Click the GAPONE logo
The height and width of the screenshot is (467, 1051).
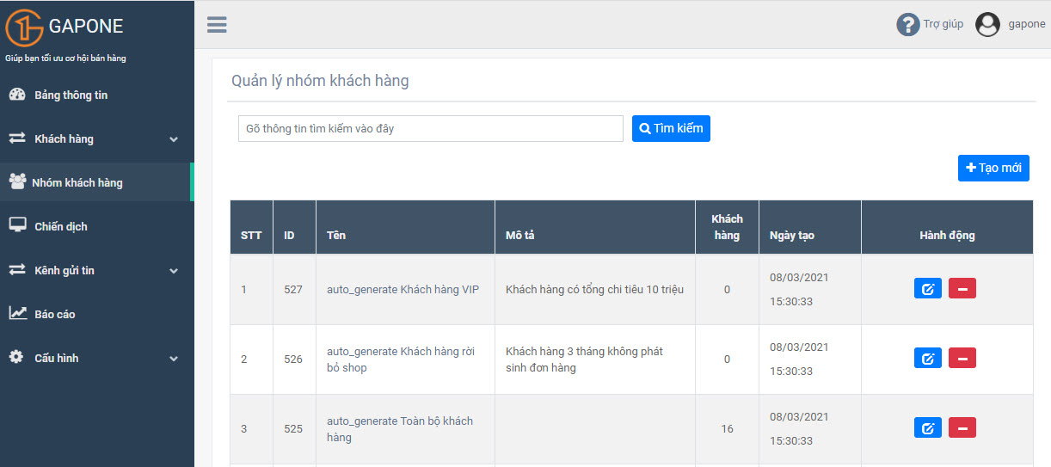point(65,28)
